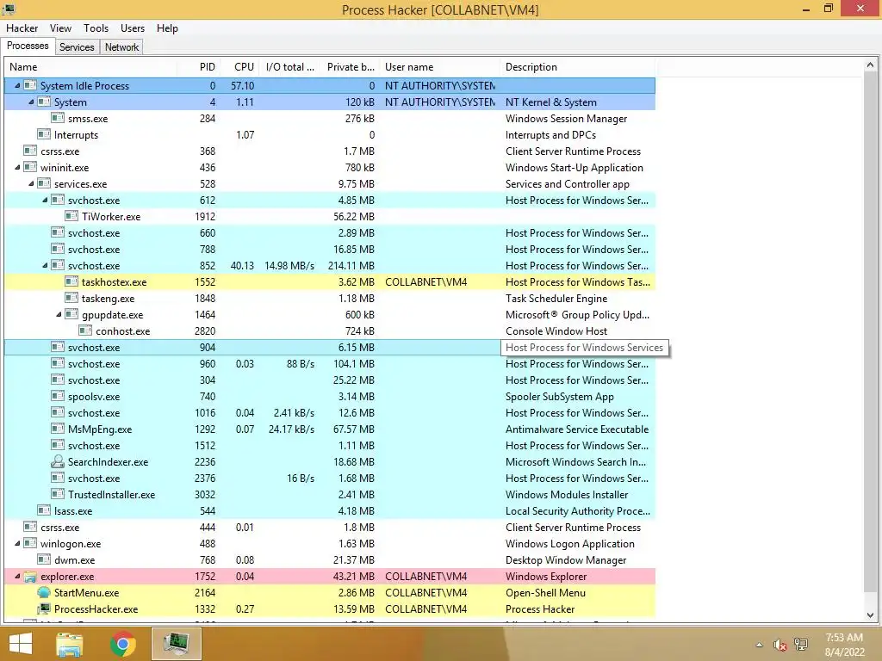The image size is (882, 661).
Task: Click the taskeng.exe process icon
Action: [x=71, y=298]
